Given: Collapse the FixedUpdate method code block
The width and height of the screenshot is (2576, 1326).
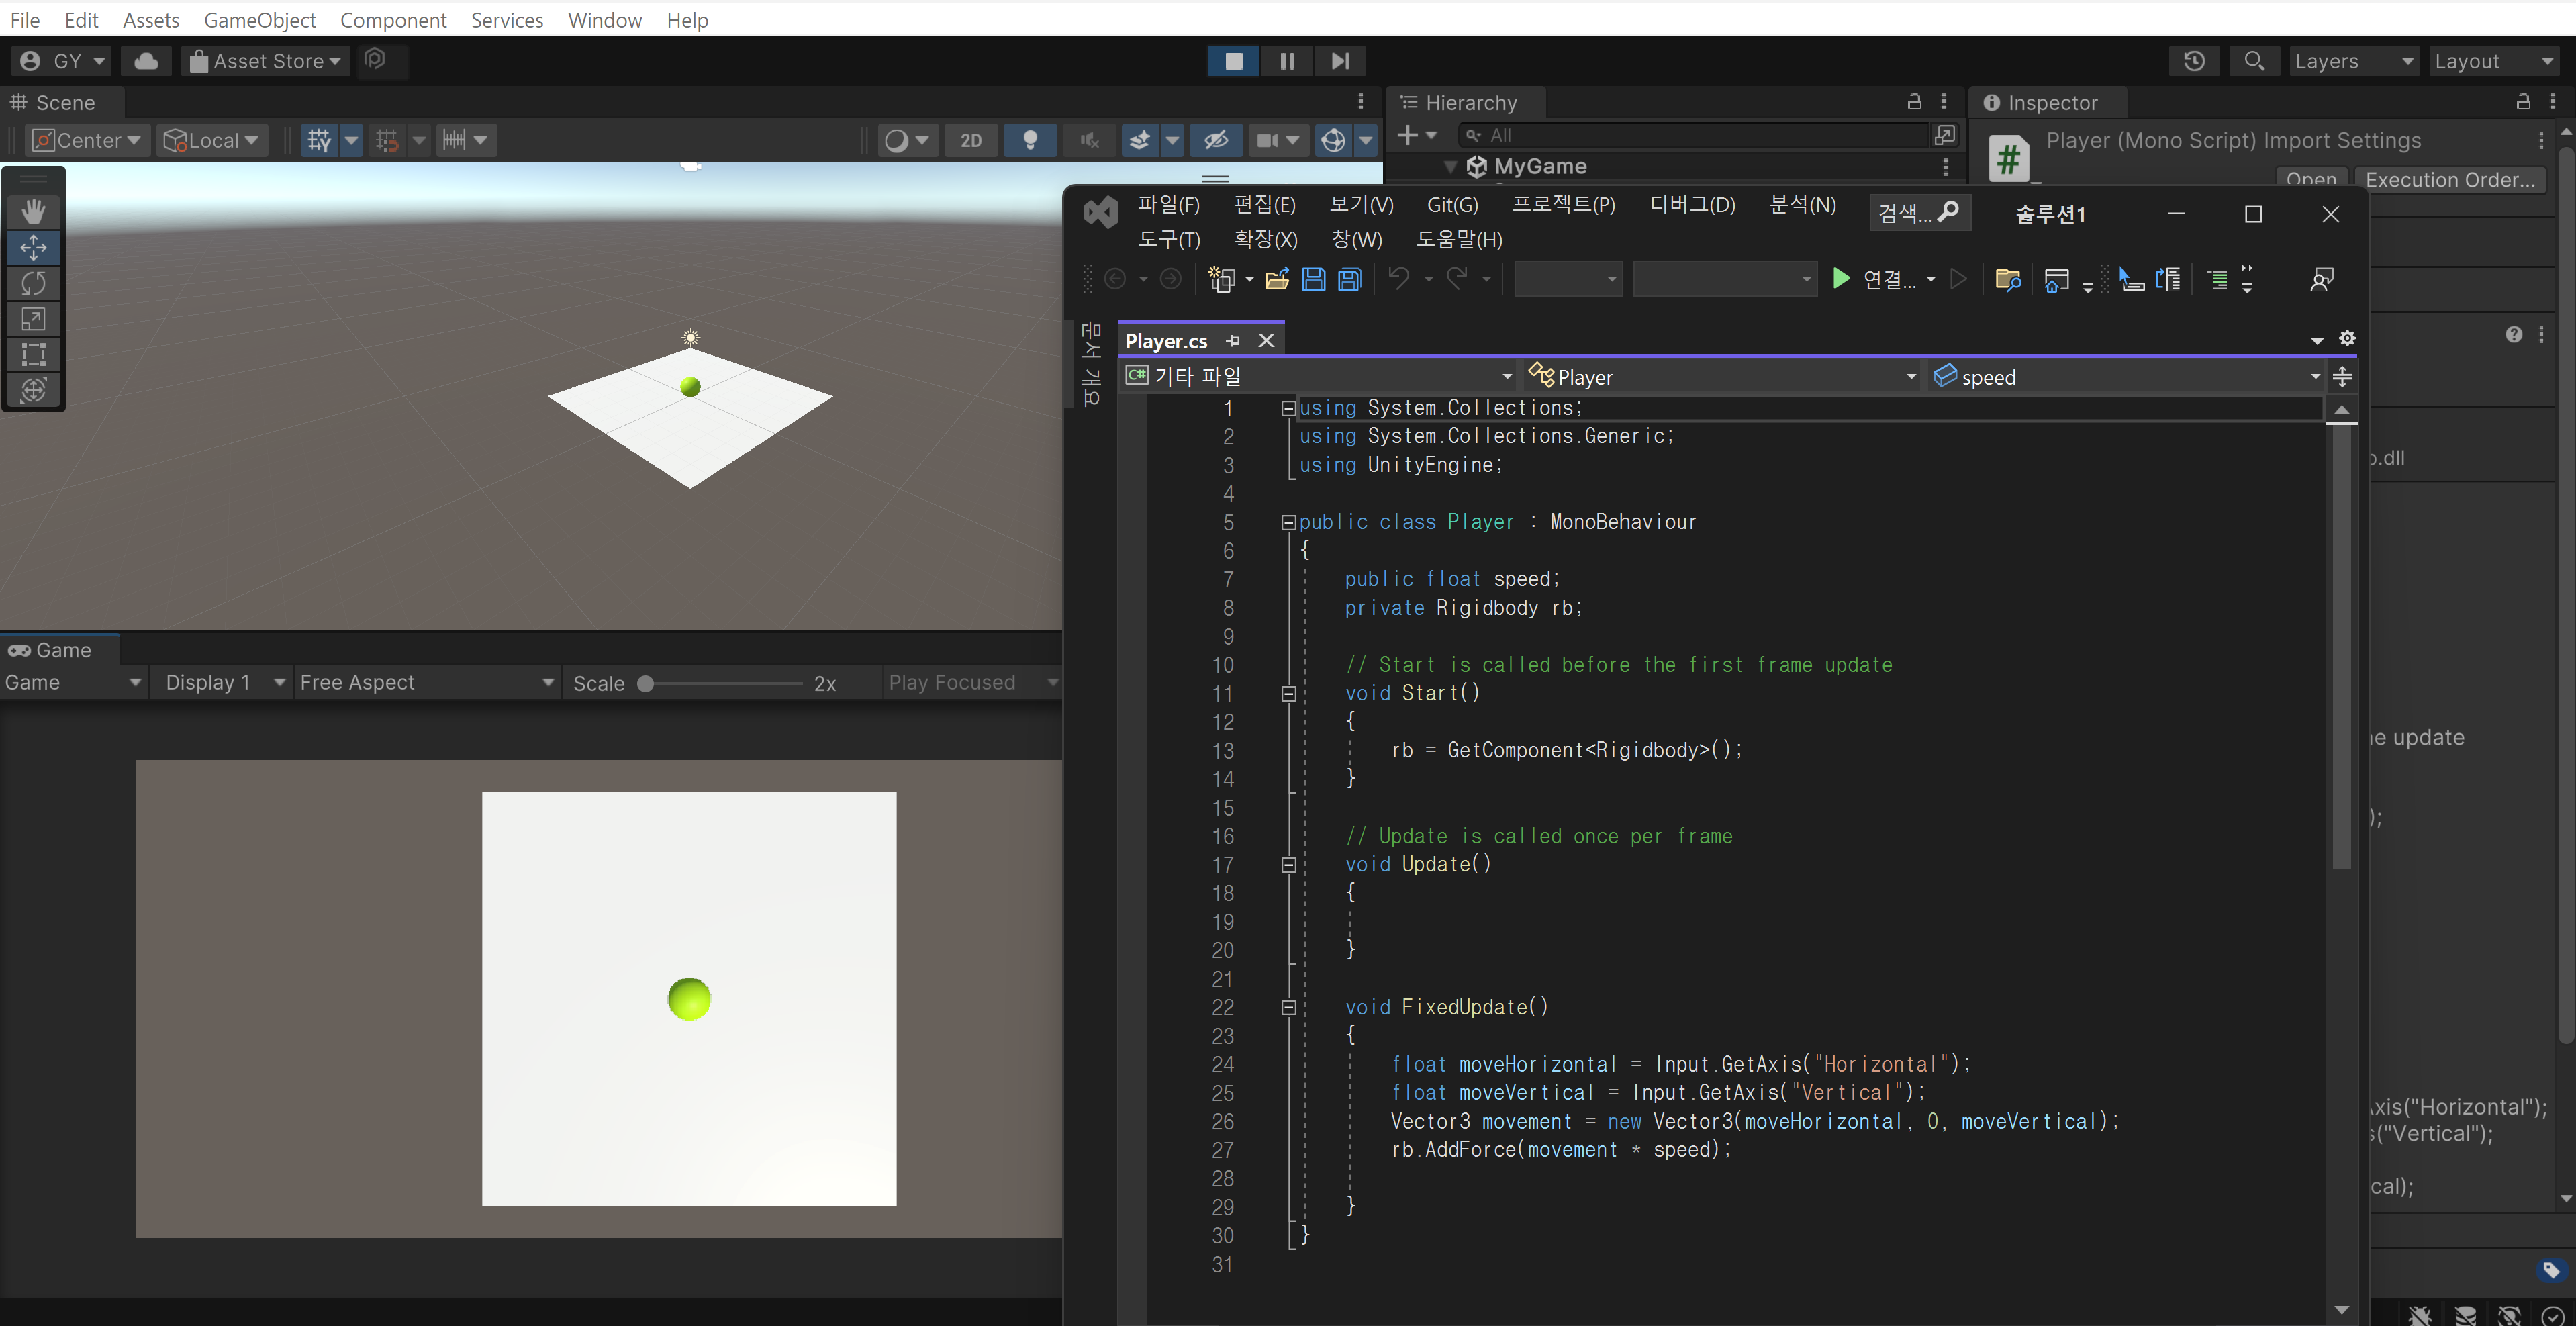Looking at the screenshot, I should pyautogui.click(x=1288, y=1007).
